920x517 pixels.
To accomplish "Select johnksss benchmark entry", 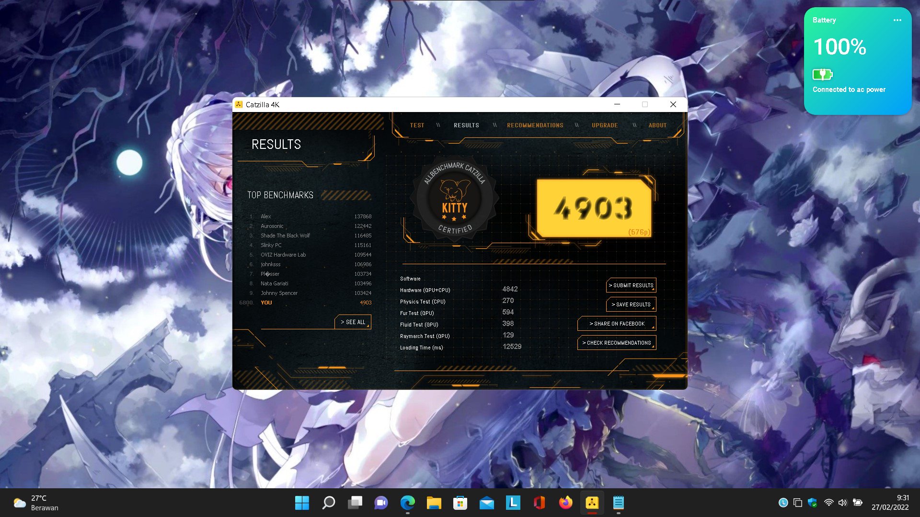I will [x=310, y=264].
